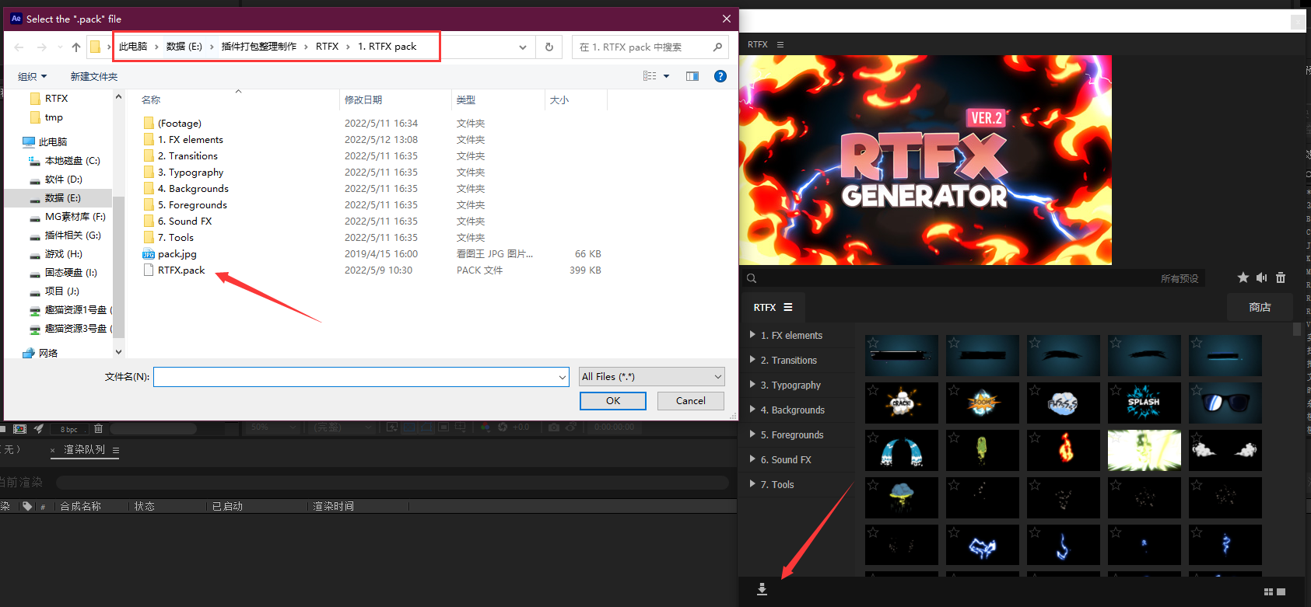This screenshot has width=1311, height=607.
Task: Refresh the file dialog folder listing
Action: (549, 47)
